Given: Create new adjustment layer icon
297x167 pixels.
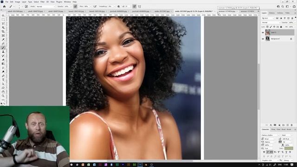Looking at the screenshot, I should click(x=279, y=125).
